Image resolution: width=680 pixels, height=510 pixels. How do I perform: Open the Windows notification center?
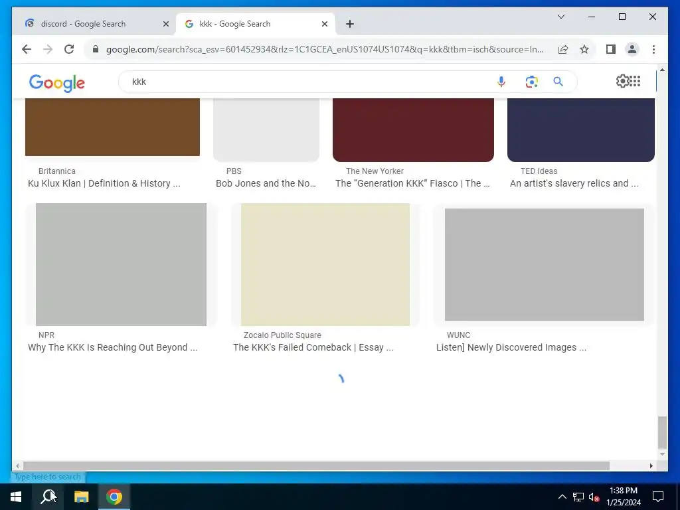pyautogui.click(x=658, y=497)
